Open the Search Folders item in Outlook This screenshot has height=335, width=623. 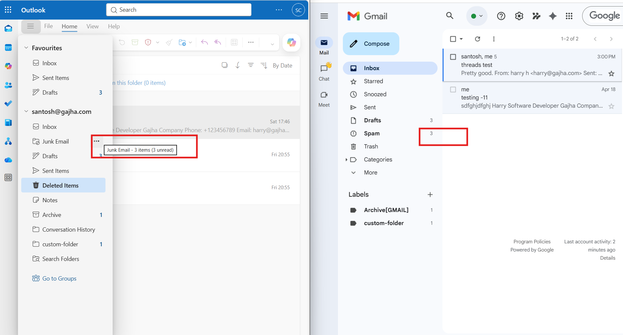(x=63, y=259)
